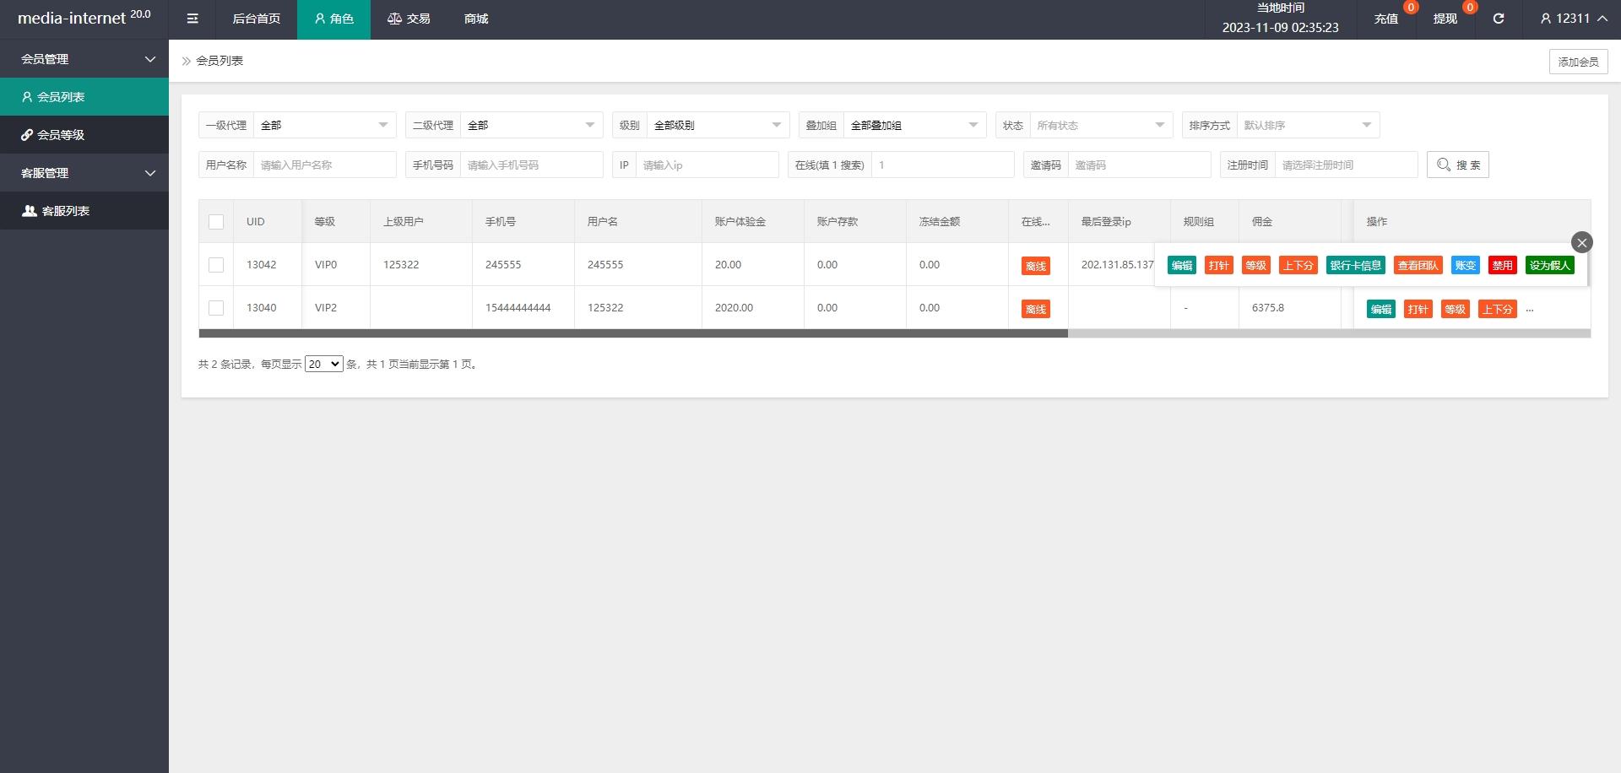The height and width of the screenshot is (773, 1621).
Task: Click the horizontal table scrollbar
Action: click(x=633, y=333)
